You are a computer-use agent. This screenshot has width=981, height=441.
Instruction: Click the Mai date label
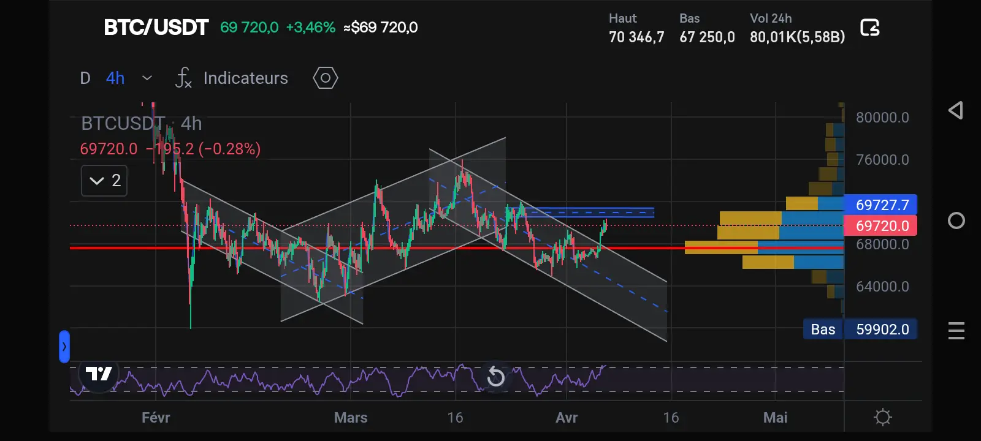[776, 418]
